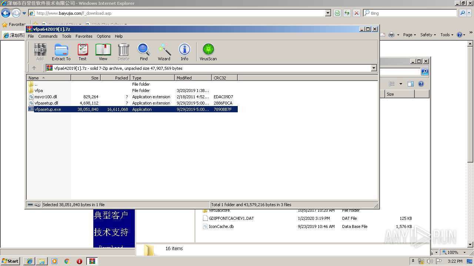Open IE recent pages dropdown arrow
Viewport: 474px width, 266px height.
24,13
